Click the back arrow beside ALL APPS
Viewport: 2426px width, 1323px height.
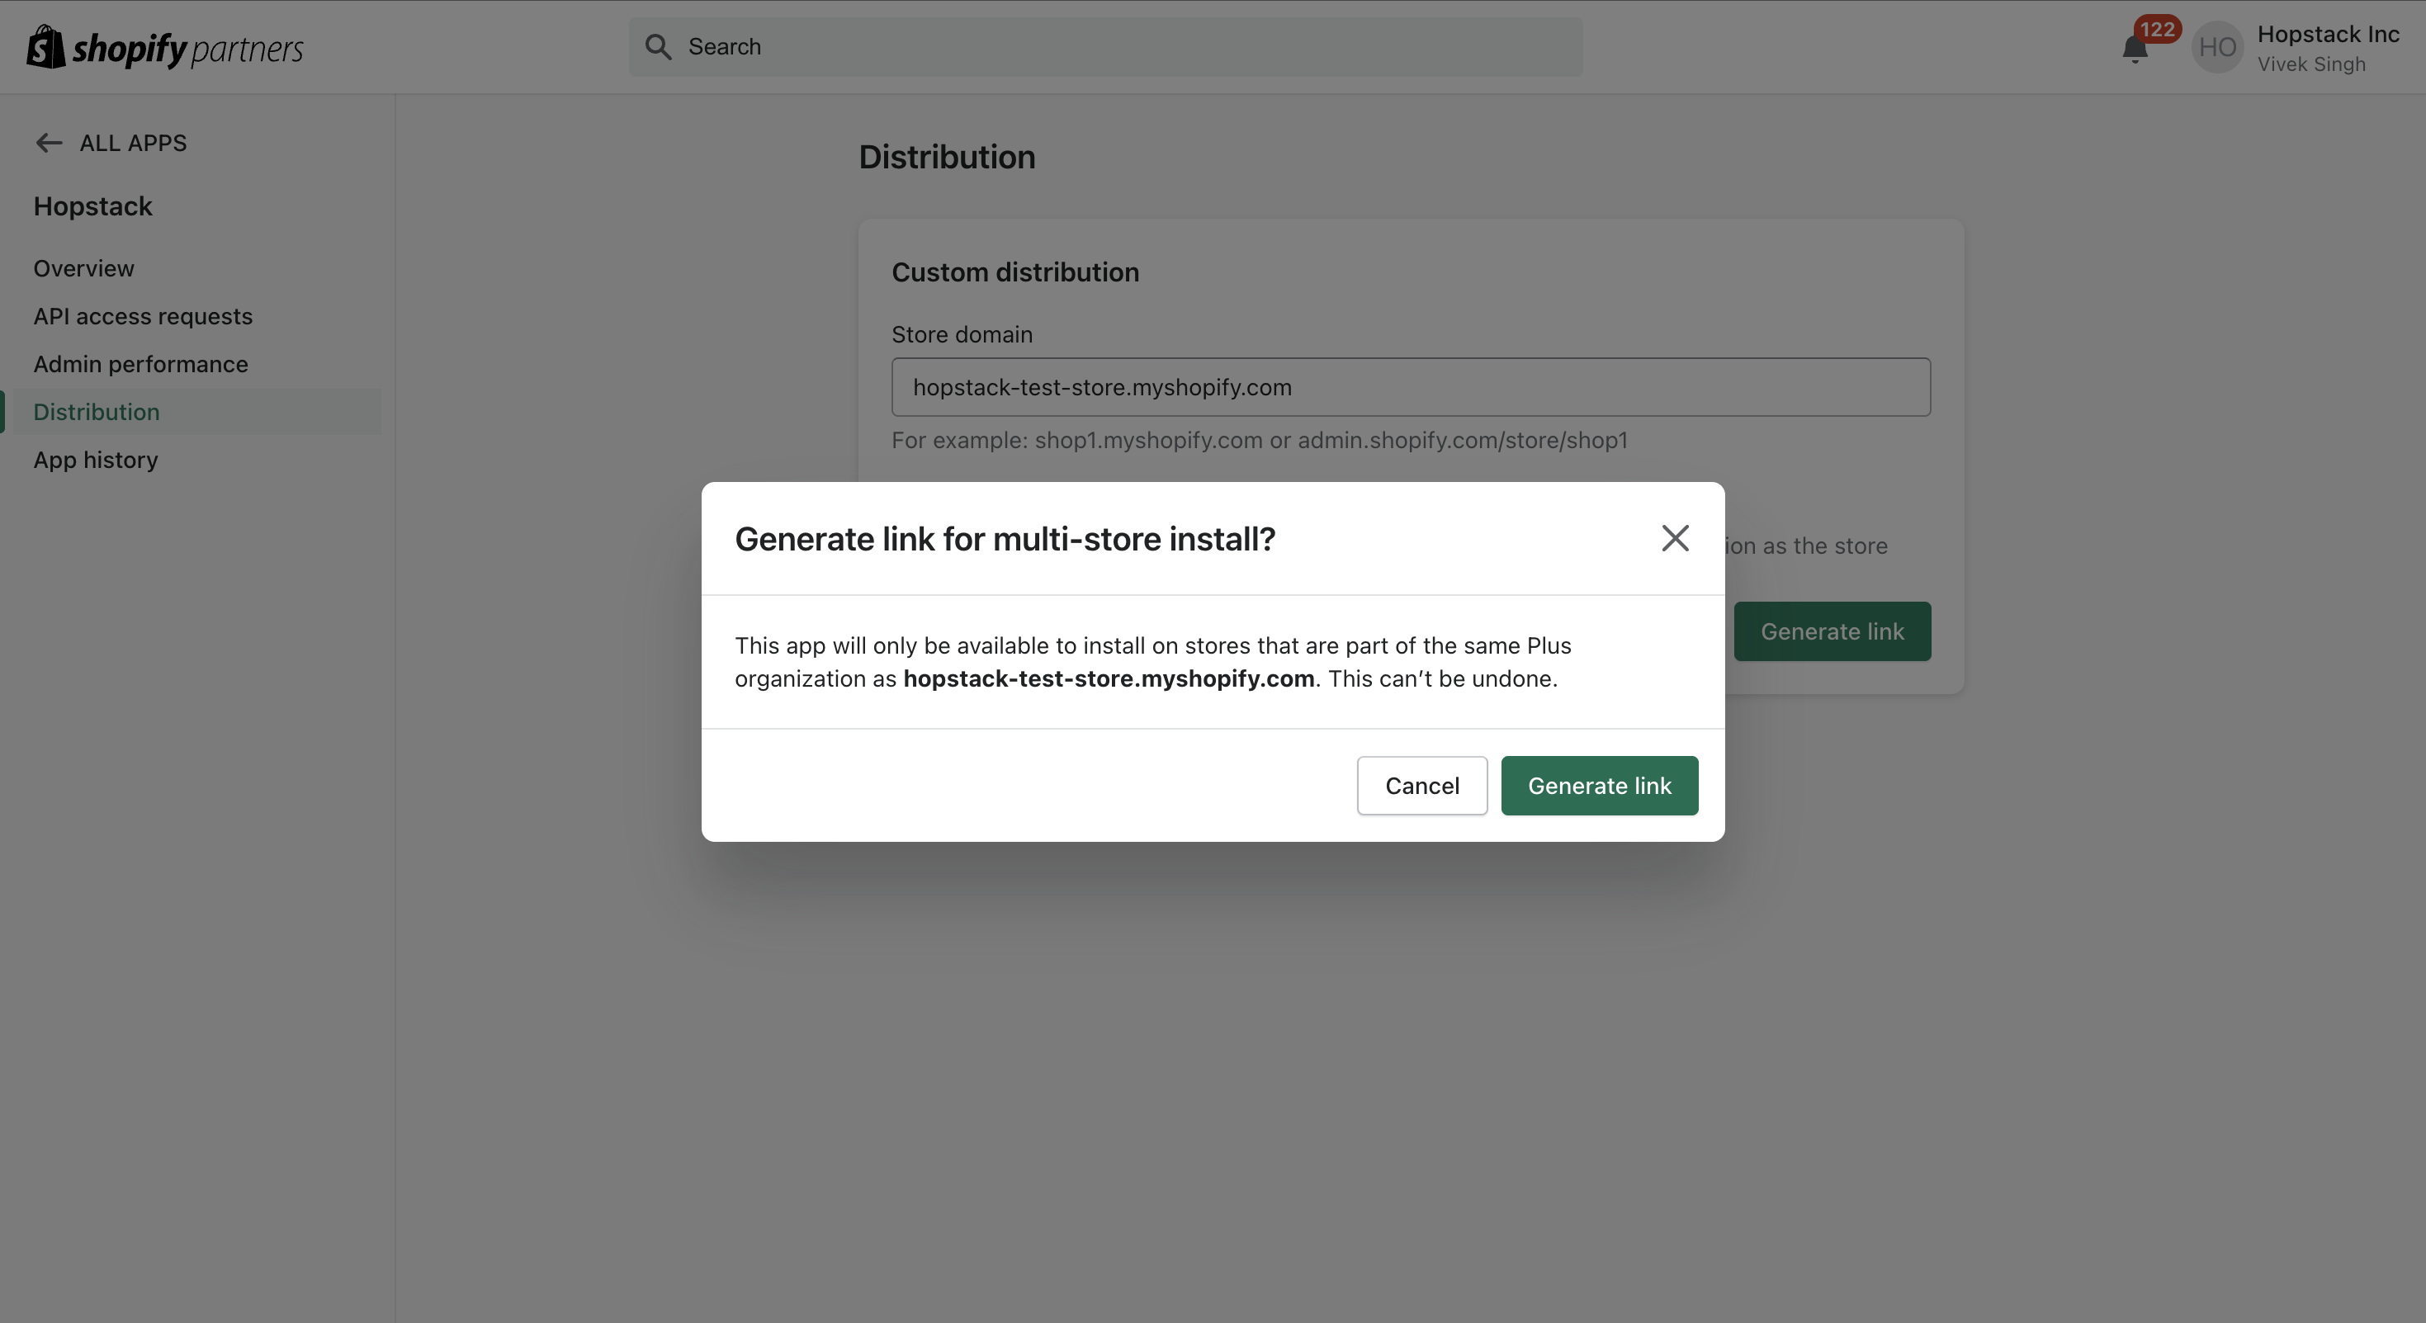(x=48, y=143)
